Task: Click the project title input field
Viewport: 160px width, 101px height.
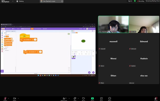Action: pos(26,29)
